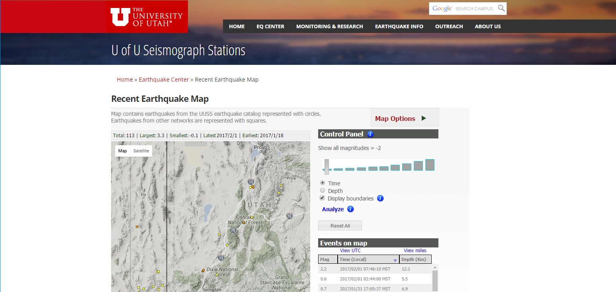Switch the map to Satellite view
Viewport: 616px width, 292px height.
[x=141, y=151]
